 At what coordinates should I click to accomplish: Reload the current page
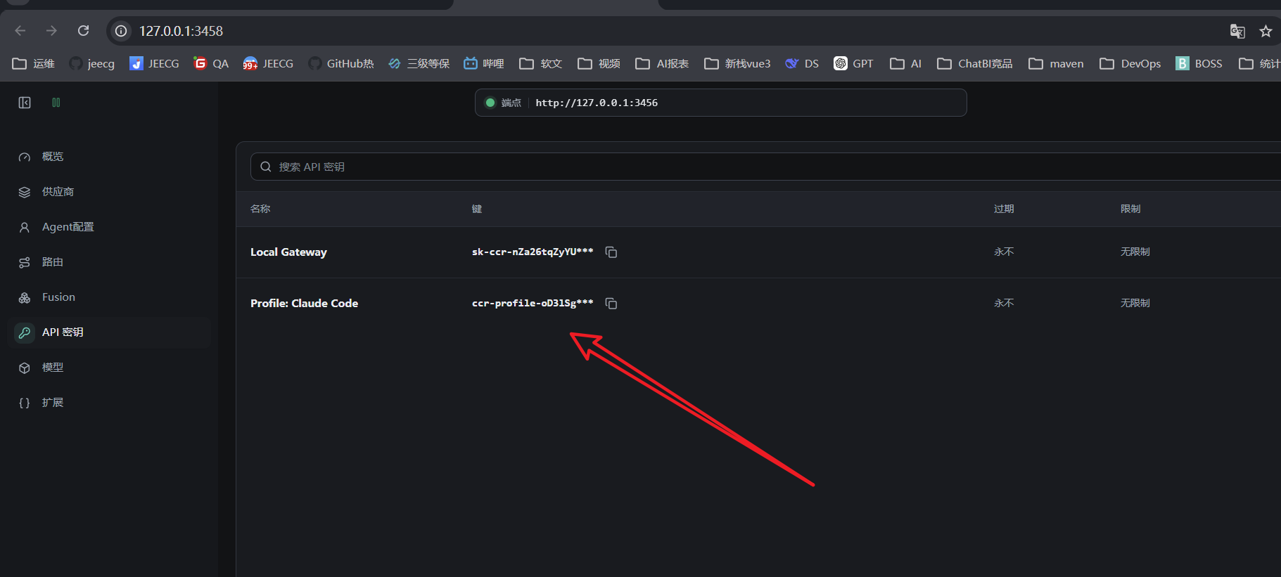pos(83,31)
